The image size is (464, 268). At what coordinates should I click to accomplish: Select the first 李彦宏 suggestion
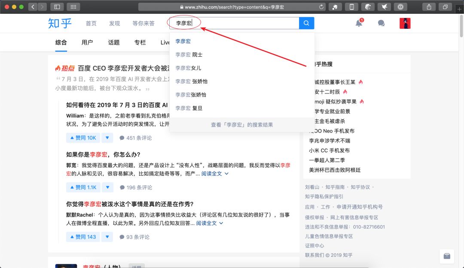[242, 41]
